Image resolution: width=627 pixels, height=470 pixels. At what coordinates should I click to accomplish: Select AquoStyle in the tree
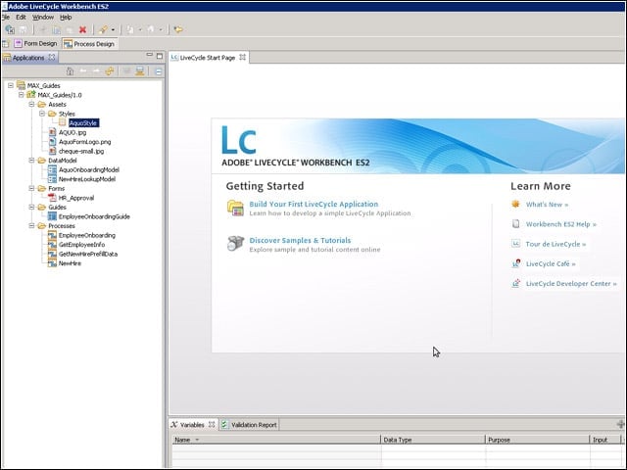click(x=83, y=123)
